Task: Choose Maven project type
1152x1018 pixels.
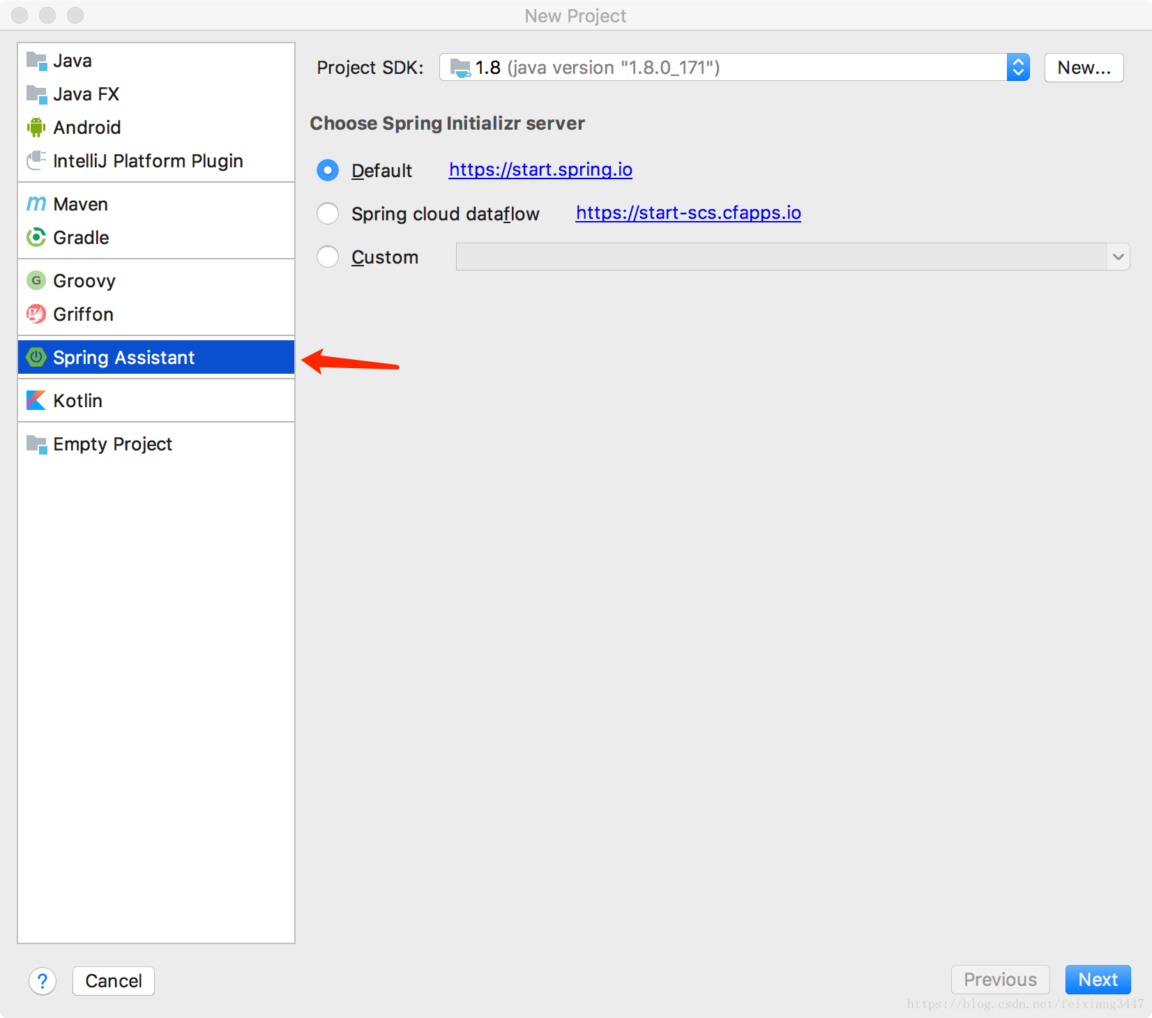Action: 156,204
